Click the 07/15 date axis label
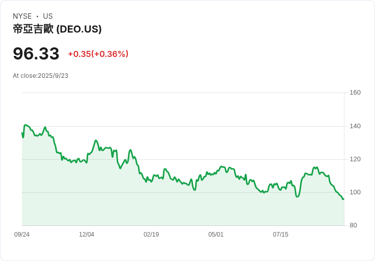 click(281, 235)
